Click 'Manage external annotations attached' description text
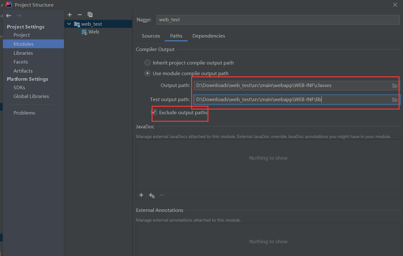Image resolution: width=403 pixels, height=256 pixels. (x=188, y=220)
